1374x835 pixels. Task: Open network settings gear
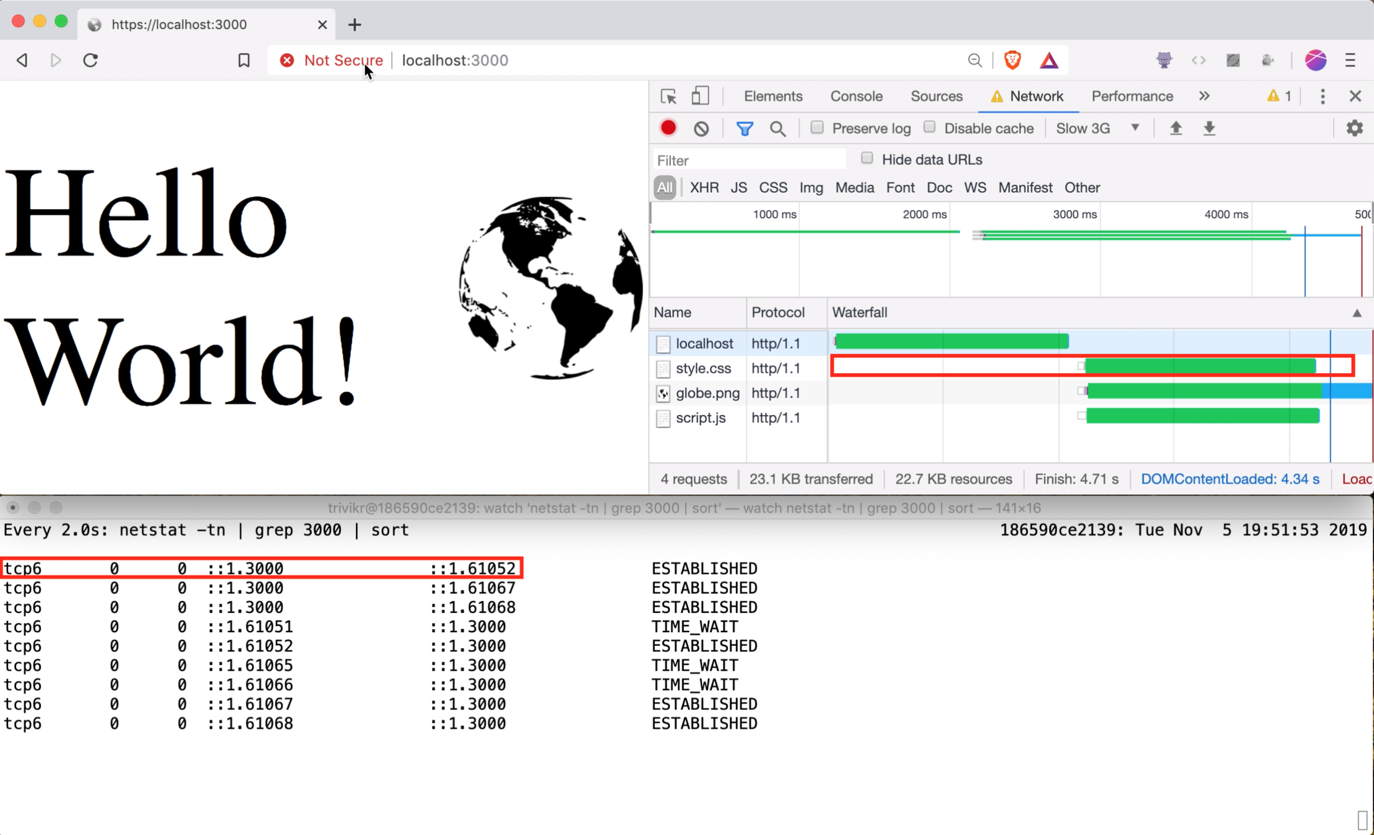click(1354, 128)
